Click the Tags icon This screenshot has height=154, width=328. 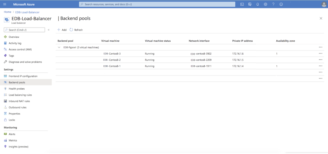tap(5, 56)
